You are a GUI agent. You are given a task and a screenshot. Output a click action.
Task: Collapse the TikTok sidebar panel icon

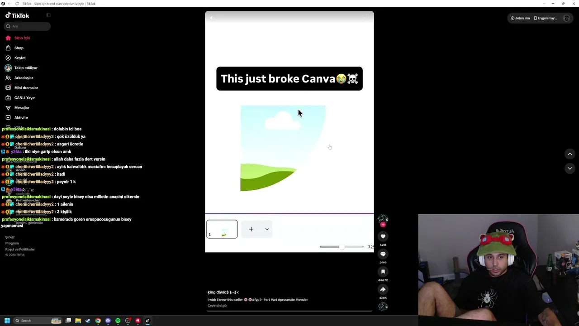click(48, 15)
